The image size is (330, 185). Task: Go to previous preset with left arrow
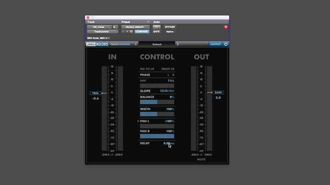136,44
